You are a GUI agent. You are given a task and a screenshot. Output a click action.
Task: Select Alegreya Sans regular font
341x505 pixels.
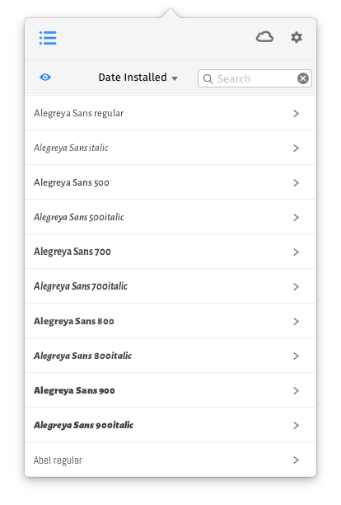170,113
